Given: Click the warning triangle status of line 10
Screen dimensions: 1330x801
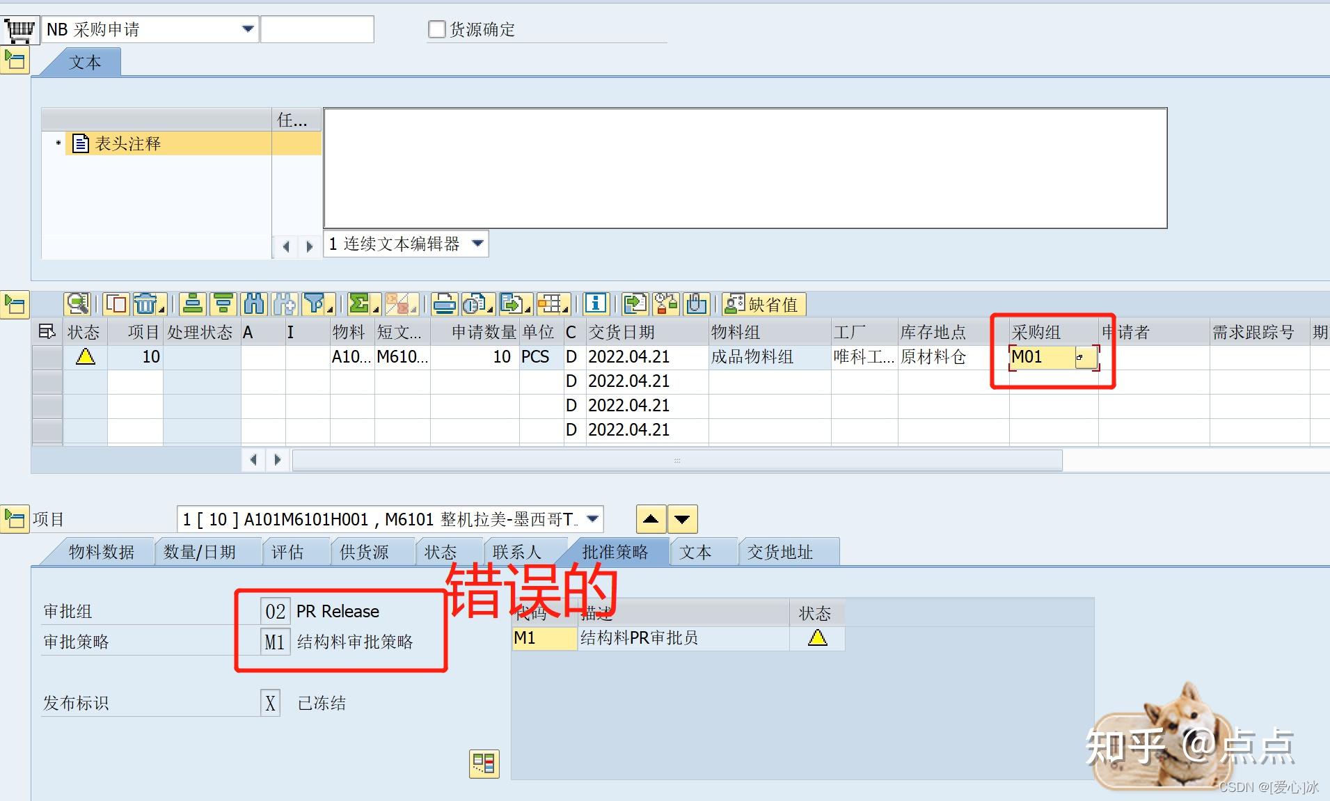Looking at the screenshot, I should pyautogui.click(x=84, y=357).
